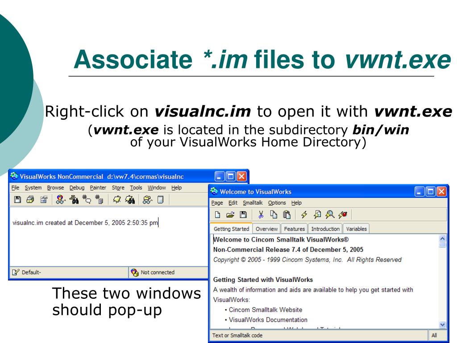457x343 pixels.
Task: Open the notepad workspace icon in launcher toolbar
Action: tap(160, 200)
